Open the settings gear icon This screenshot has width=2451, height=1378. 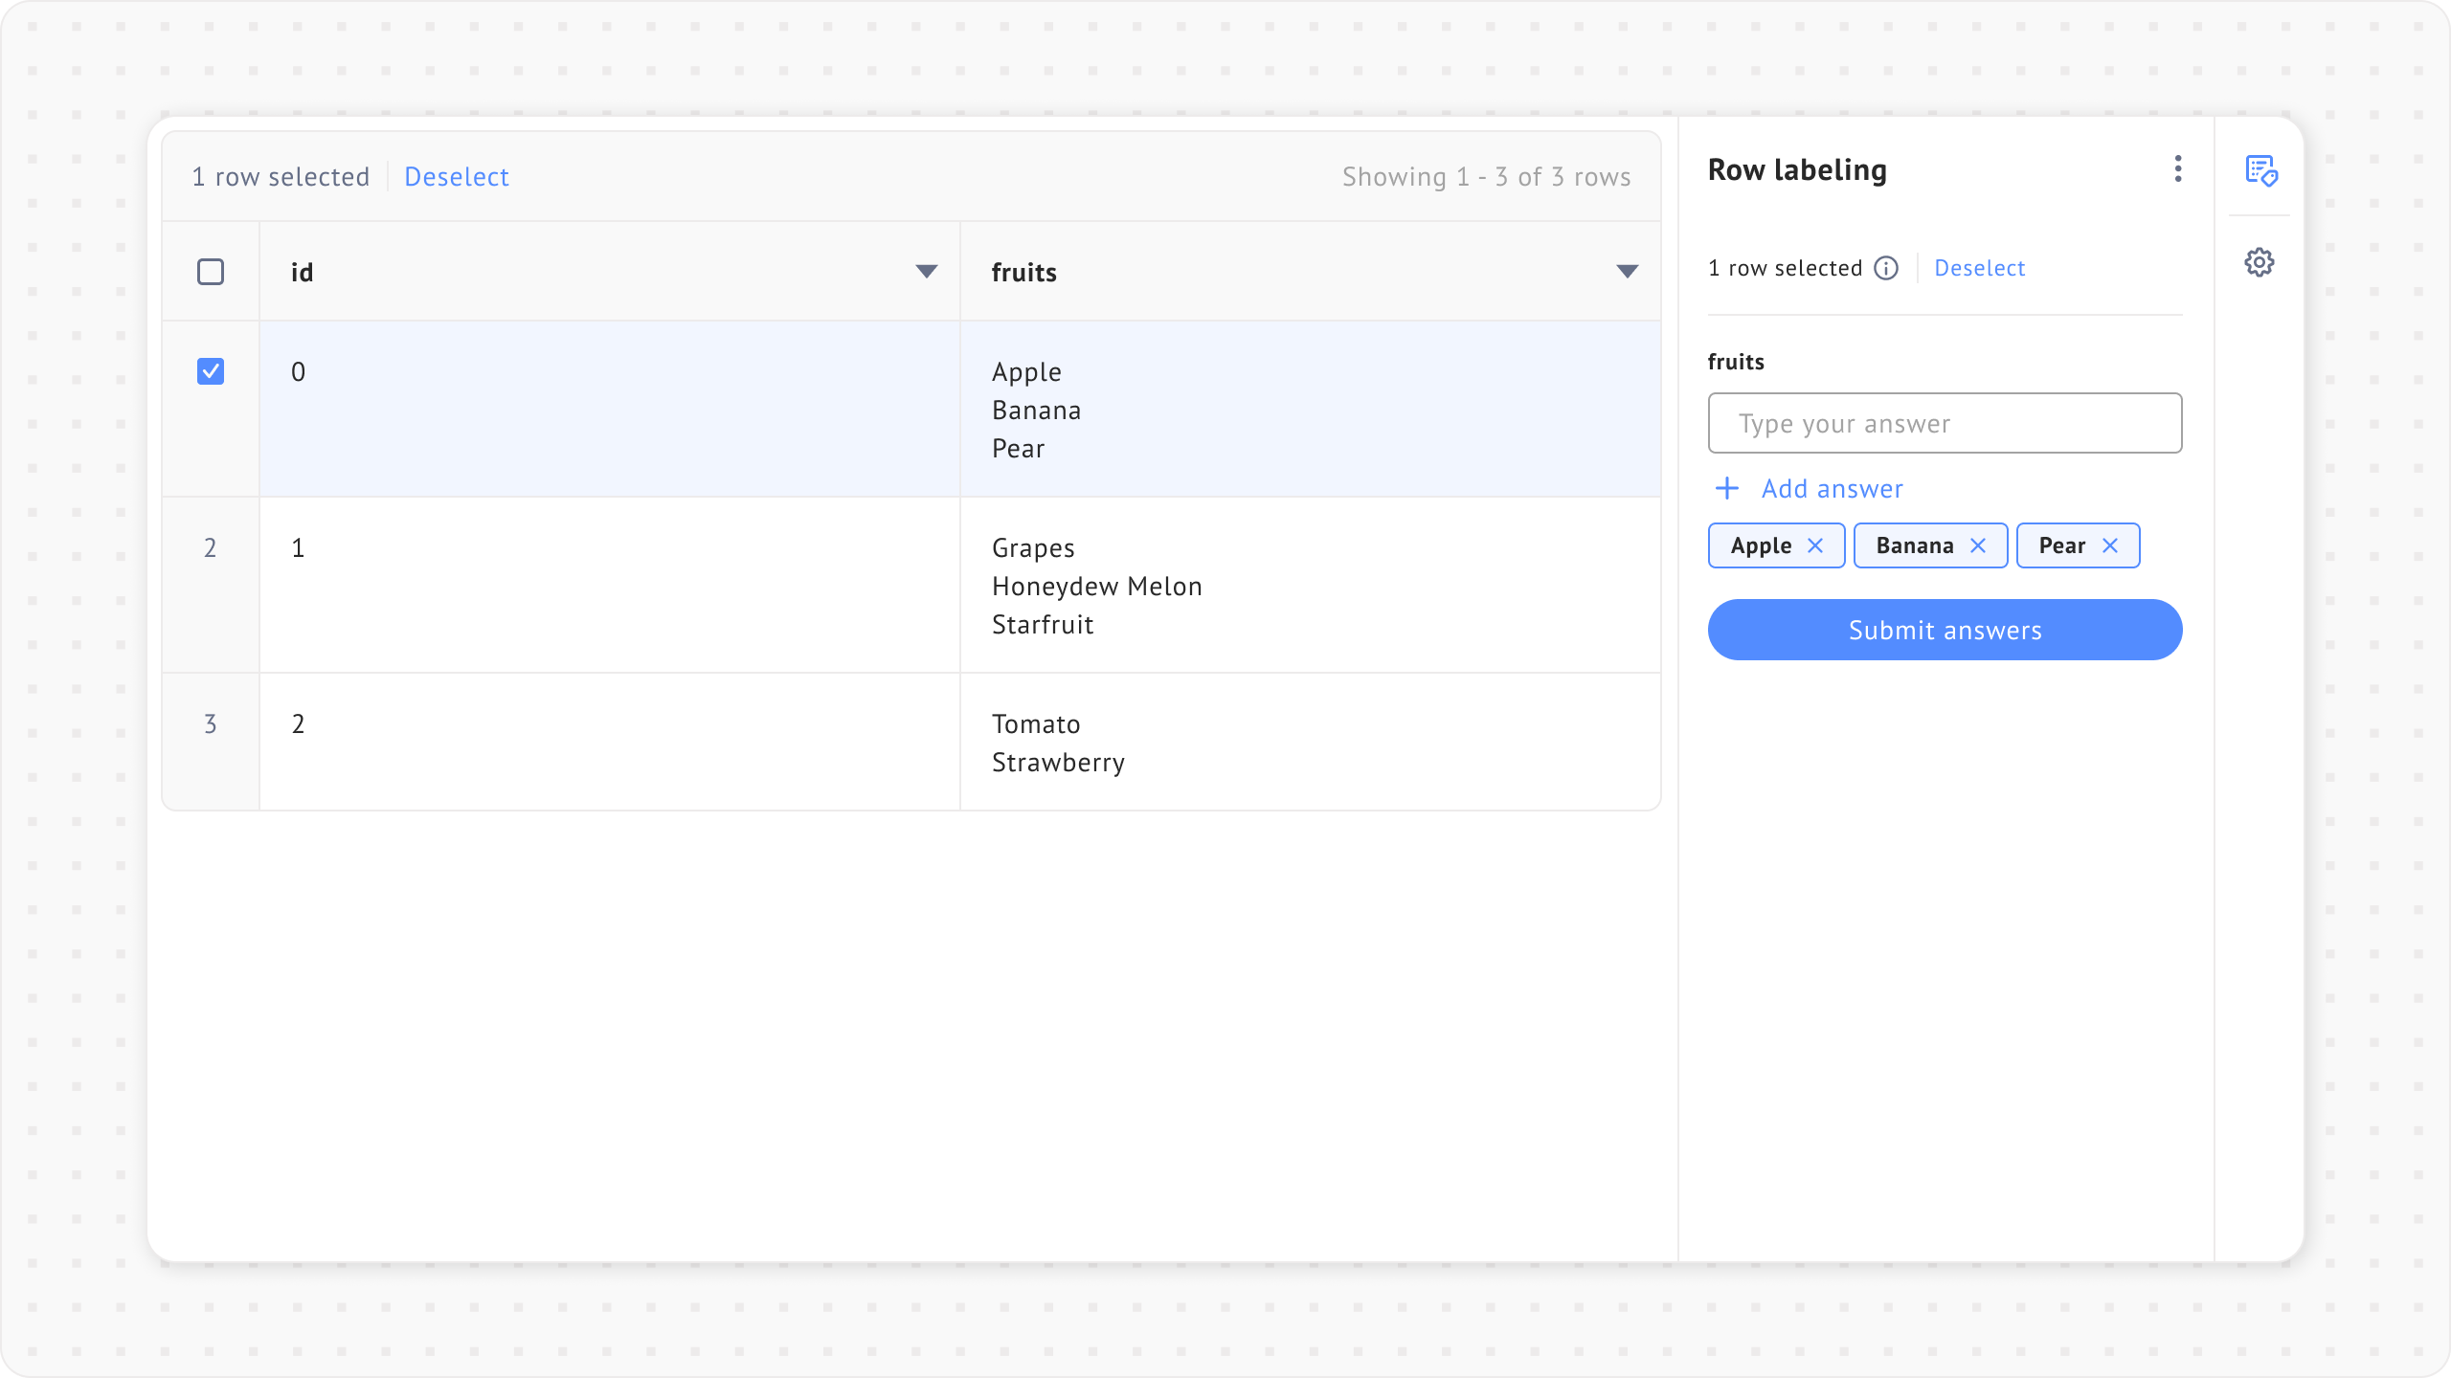(x=2259, y=262)
